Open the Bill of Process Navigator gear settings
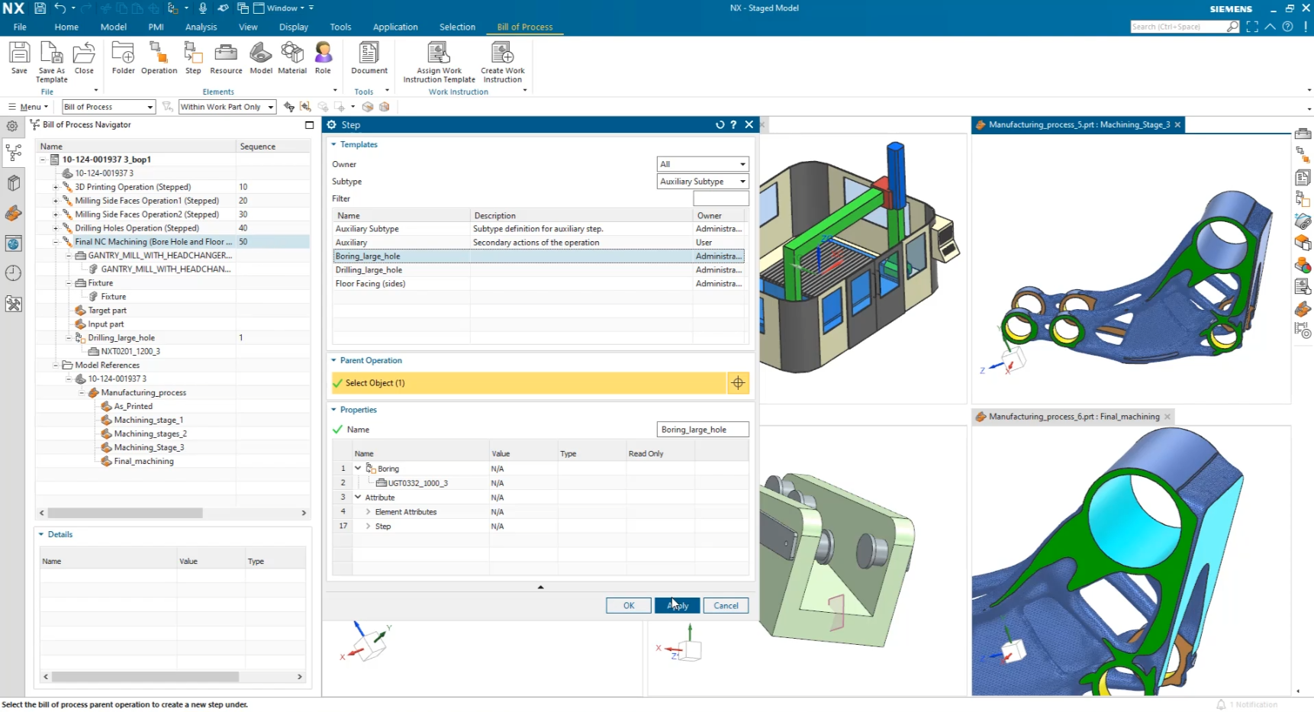 [x=12, y=126]
